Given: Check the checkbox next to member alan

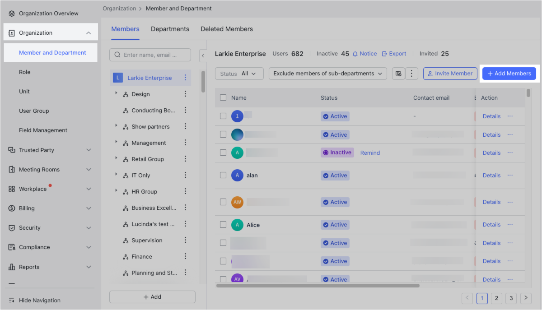Looking at the screenshot, I should coord(223,175).
